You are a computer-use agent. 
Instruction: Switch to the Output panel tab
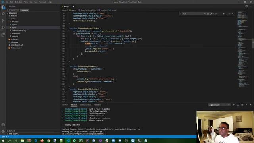tap(65, 105)
